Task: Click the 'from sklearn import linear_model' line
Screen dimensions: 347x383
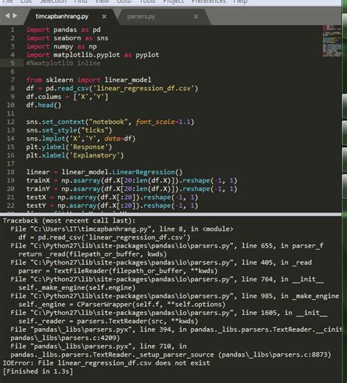Action: coord(89,80)
